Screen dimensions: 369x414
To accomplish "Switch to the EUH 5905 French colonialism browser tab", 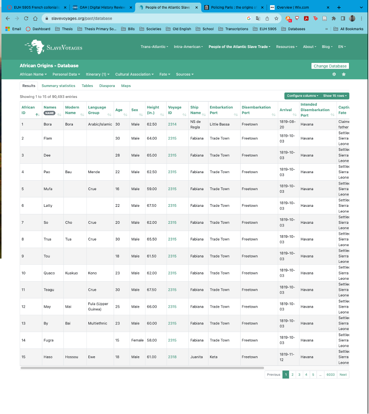I will (x=37, y=8).
